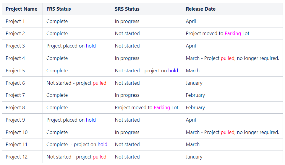The width and height of the screenshot is (285, 165).
Task: Click the red 'pulled' text in Project 6's FRS Status
Action: click(99, 83)
